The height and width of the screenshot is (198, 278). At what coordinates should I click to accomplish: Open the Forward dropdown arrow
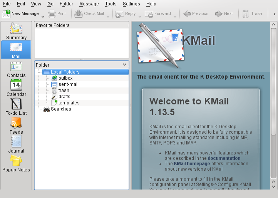coord(175,17)
